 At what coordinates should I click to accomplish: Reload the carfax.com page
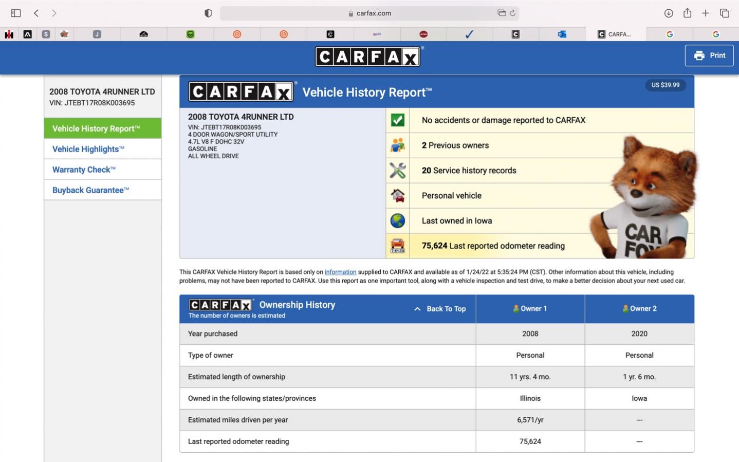(x=512, y=13)
